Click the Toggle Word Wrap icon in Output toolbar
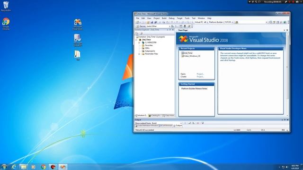This screenshot has height=170, width=303. 202,123
